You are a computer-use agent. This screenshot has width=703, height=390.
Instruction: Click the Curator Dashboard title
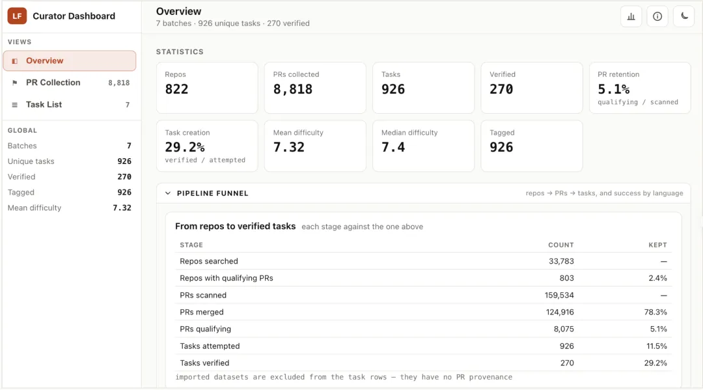click(74, 16)
